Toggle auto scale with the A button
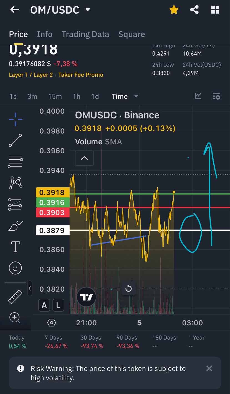The width and height of the screenshot is (230, 394). [44, 305]
